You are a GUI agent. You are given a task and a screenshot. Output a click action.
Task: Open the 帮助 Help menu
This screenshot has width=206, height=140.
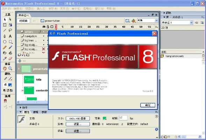[111, 8]
